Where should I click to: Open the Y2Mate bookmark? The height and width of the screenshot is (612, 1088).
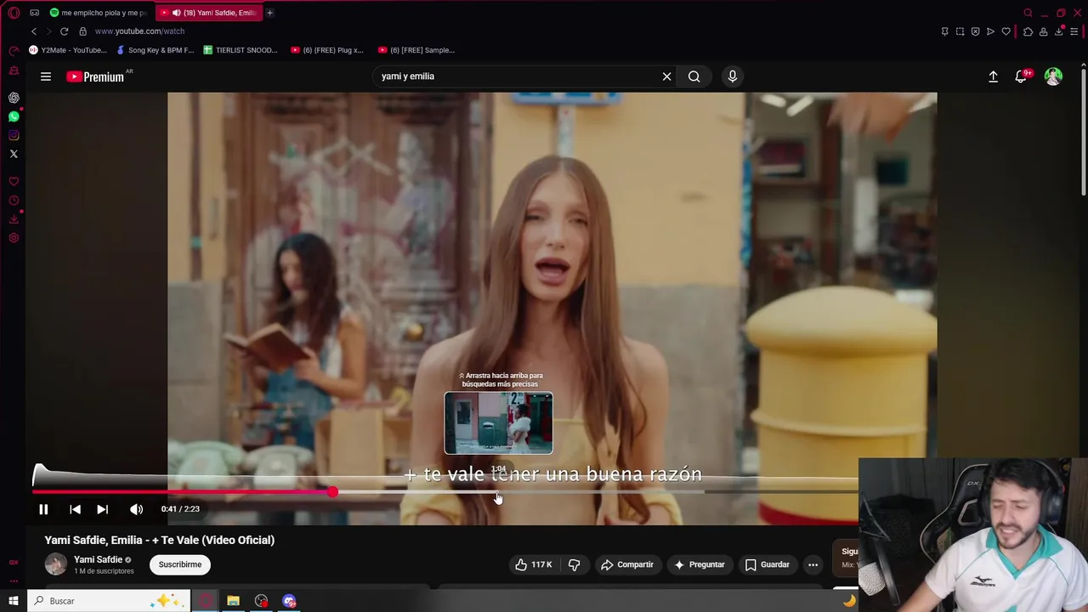[x=68, y=50]
